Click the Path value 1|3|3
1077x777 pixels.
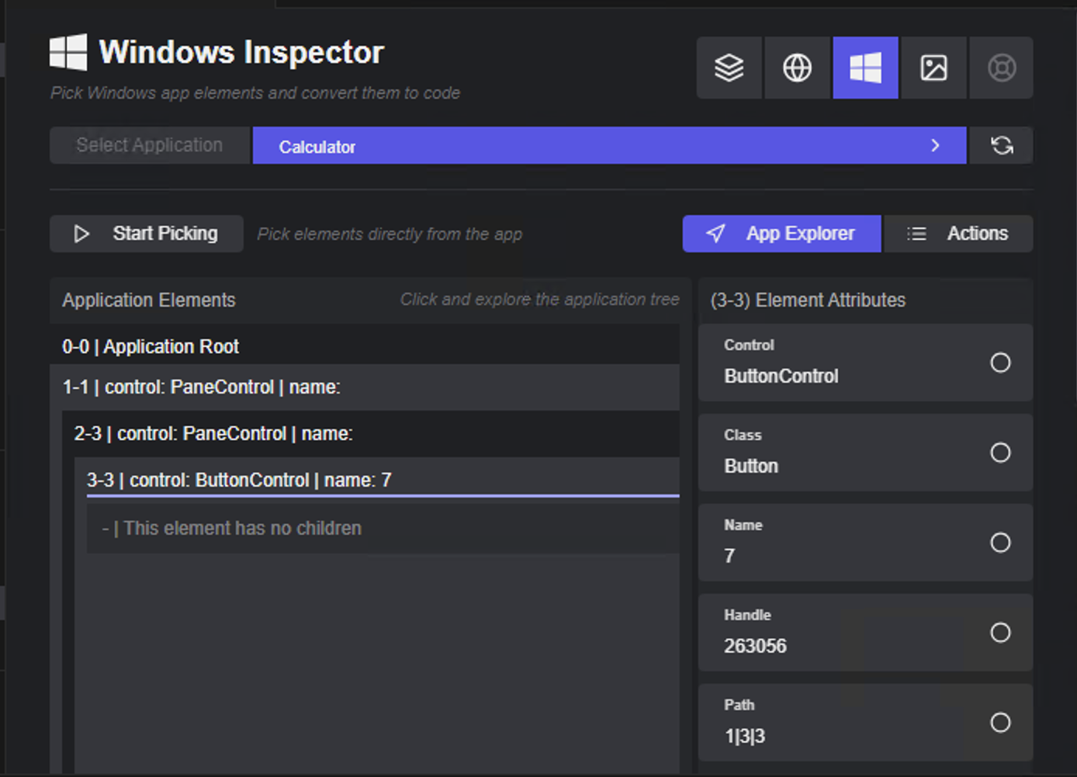coord(744,737)
